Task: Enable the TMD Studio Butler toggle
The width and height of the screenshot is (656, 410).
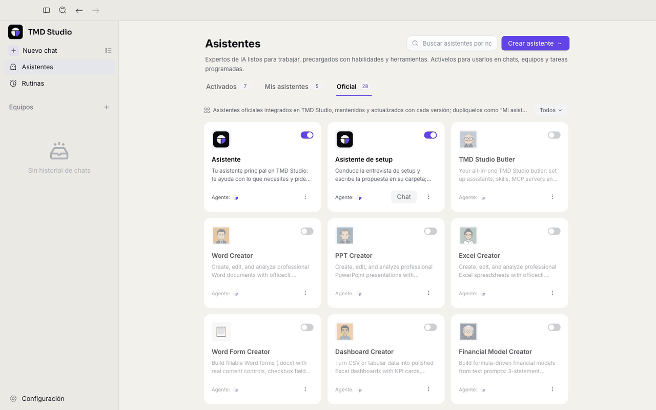Action: pos(554,135)
